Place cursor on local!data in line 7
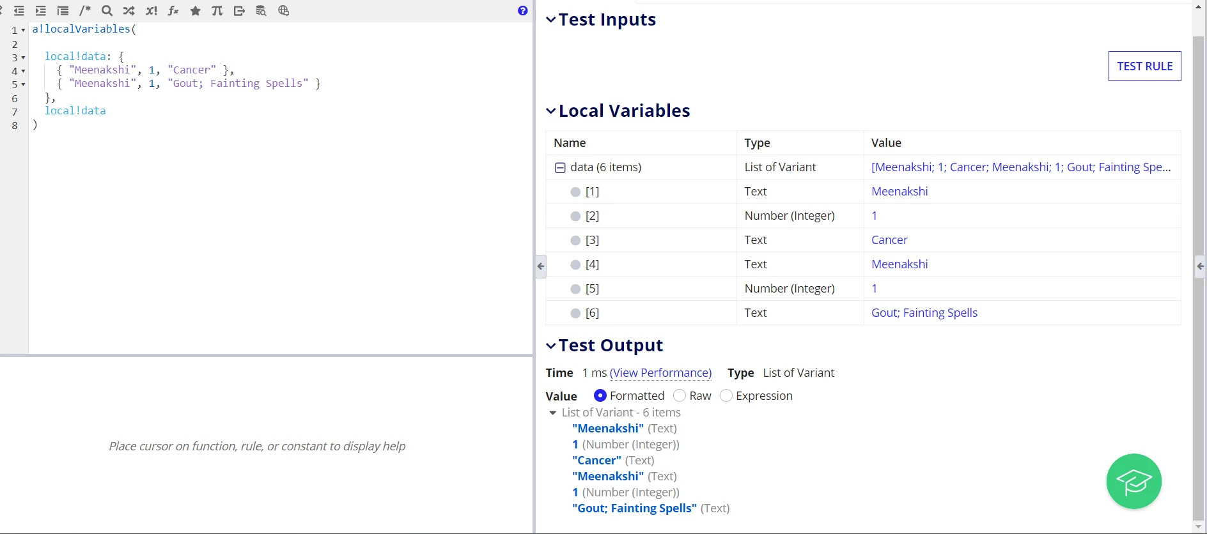This screenshot has width=1207, height=534. coord(75,111)
